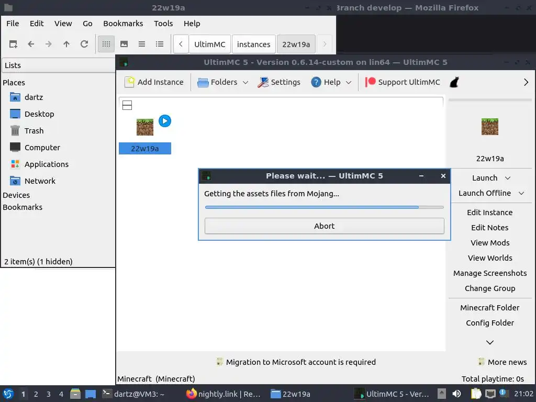Open Computer in Places
Image resolution: width=536 pixels, height=402 pixels.
(35, 147)
